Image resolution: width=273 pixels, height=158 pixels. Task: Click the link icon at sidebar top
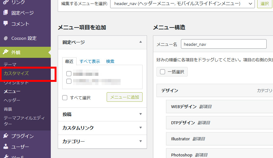[5, 2]
